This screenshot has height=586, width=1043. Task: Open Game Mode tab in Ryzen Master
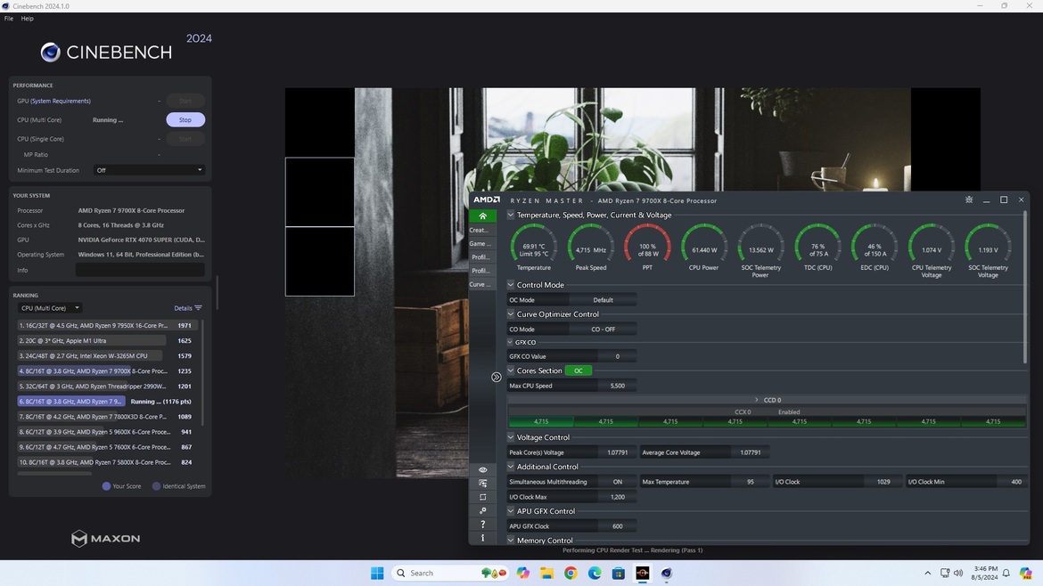(482, 244)
